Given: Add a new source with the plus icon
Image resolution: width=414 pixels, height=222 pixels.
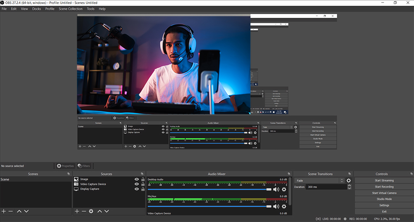Looking at the screenshot, I should click(x=77, y=211).
